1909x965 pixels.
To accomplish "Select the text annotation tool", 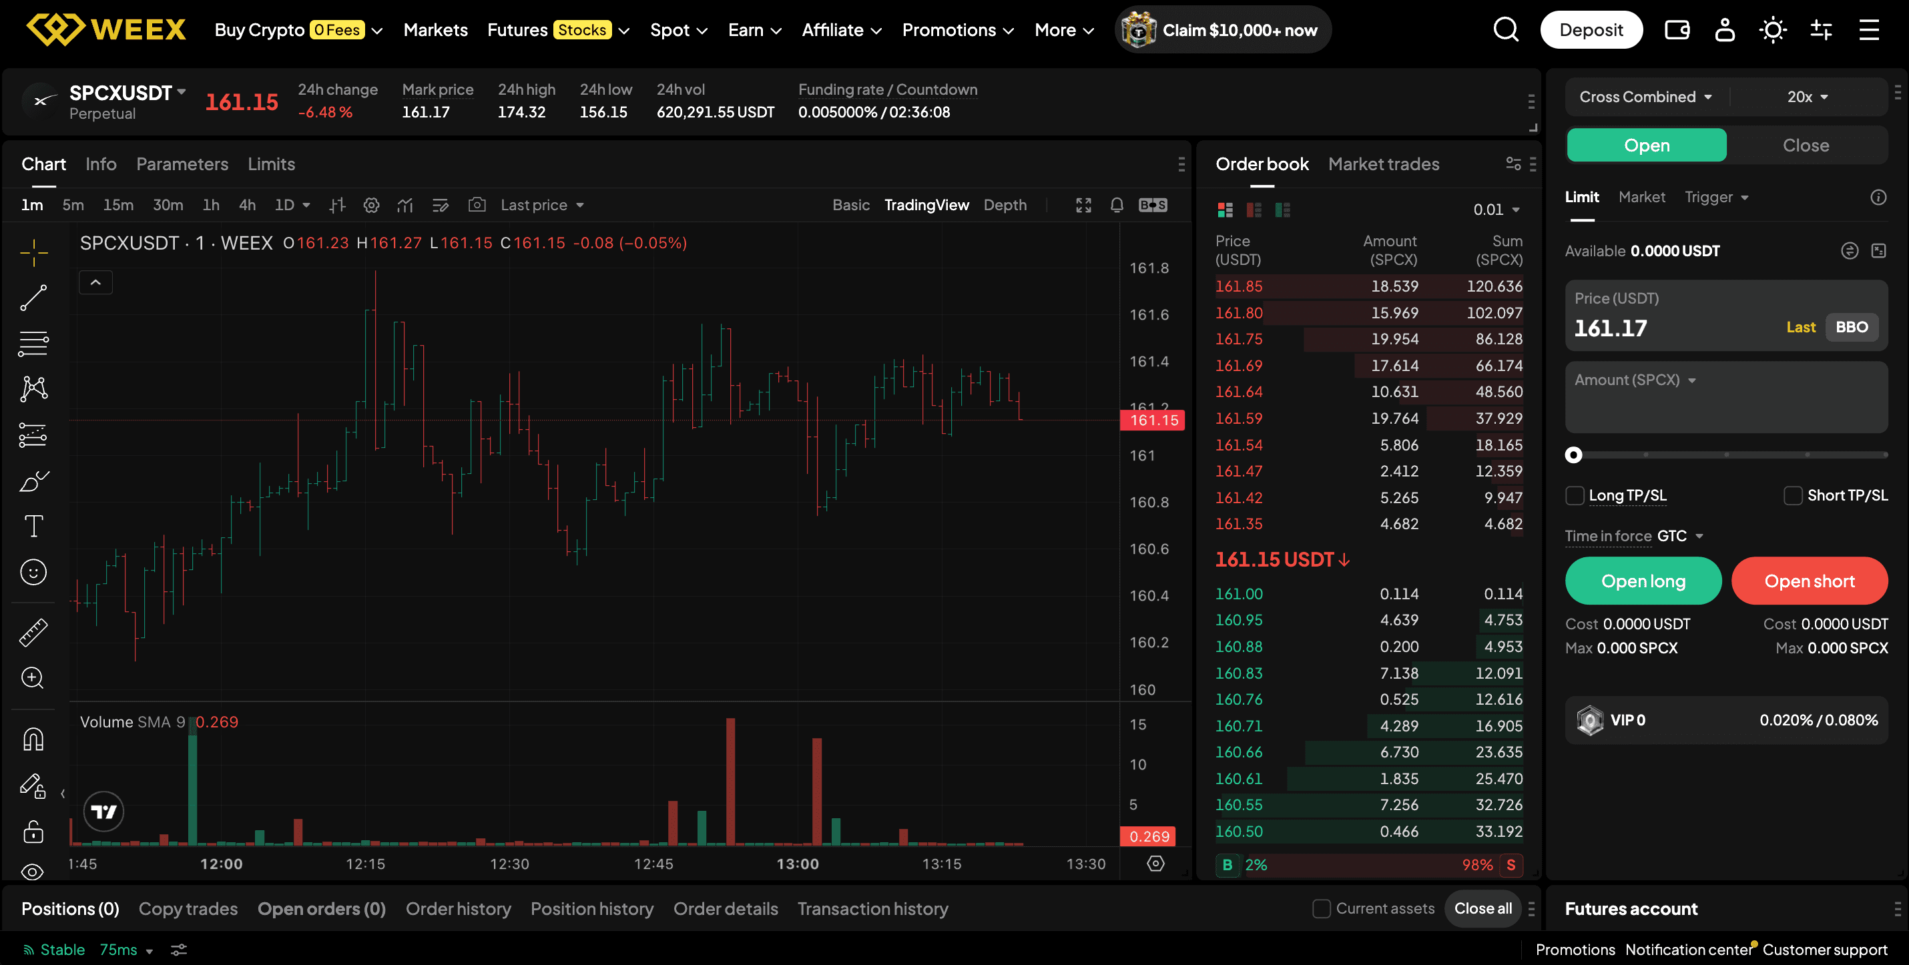I will (33, 527).
